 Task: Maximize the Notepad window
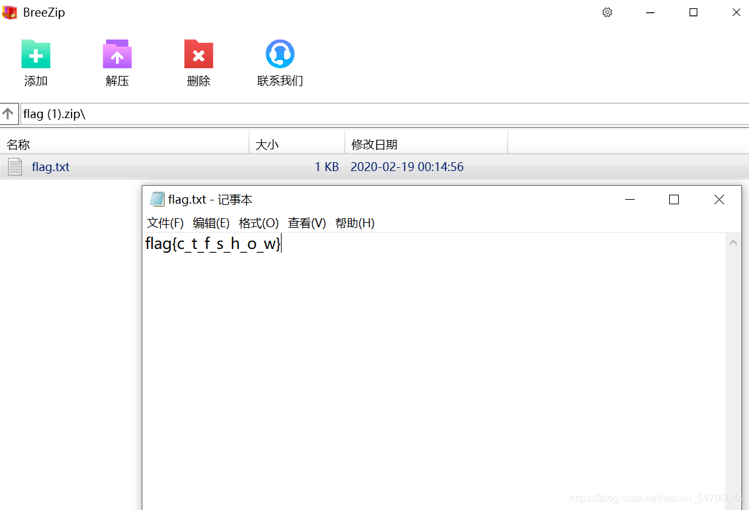(674, 200)
